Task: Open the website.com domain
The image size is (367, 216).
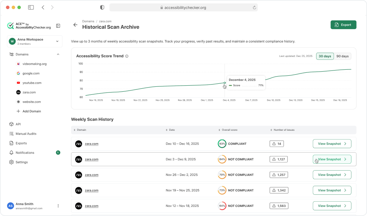Action: click(x=32, y=102)
